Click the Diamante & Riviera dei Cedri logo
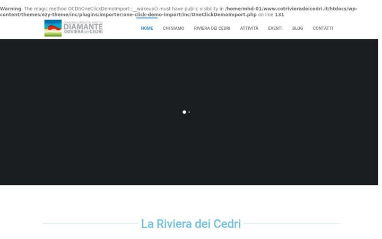Screen dimensions: 382x239 click(74, 28)
